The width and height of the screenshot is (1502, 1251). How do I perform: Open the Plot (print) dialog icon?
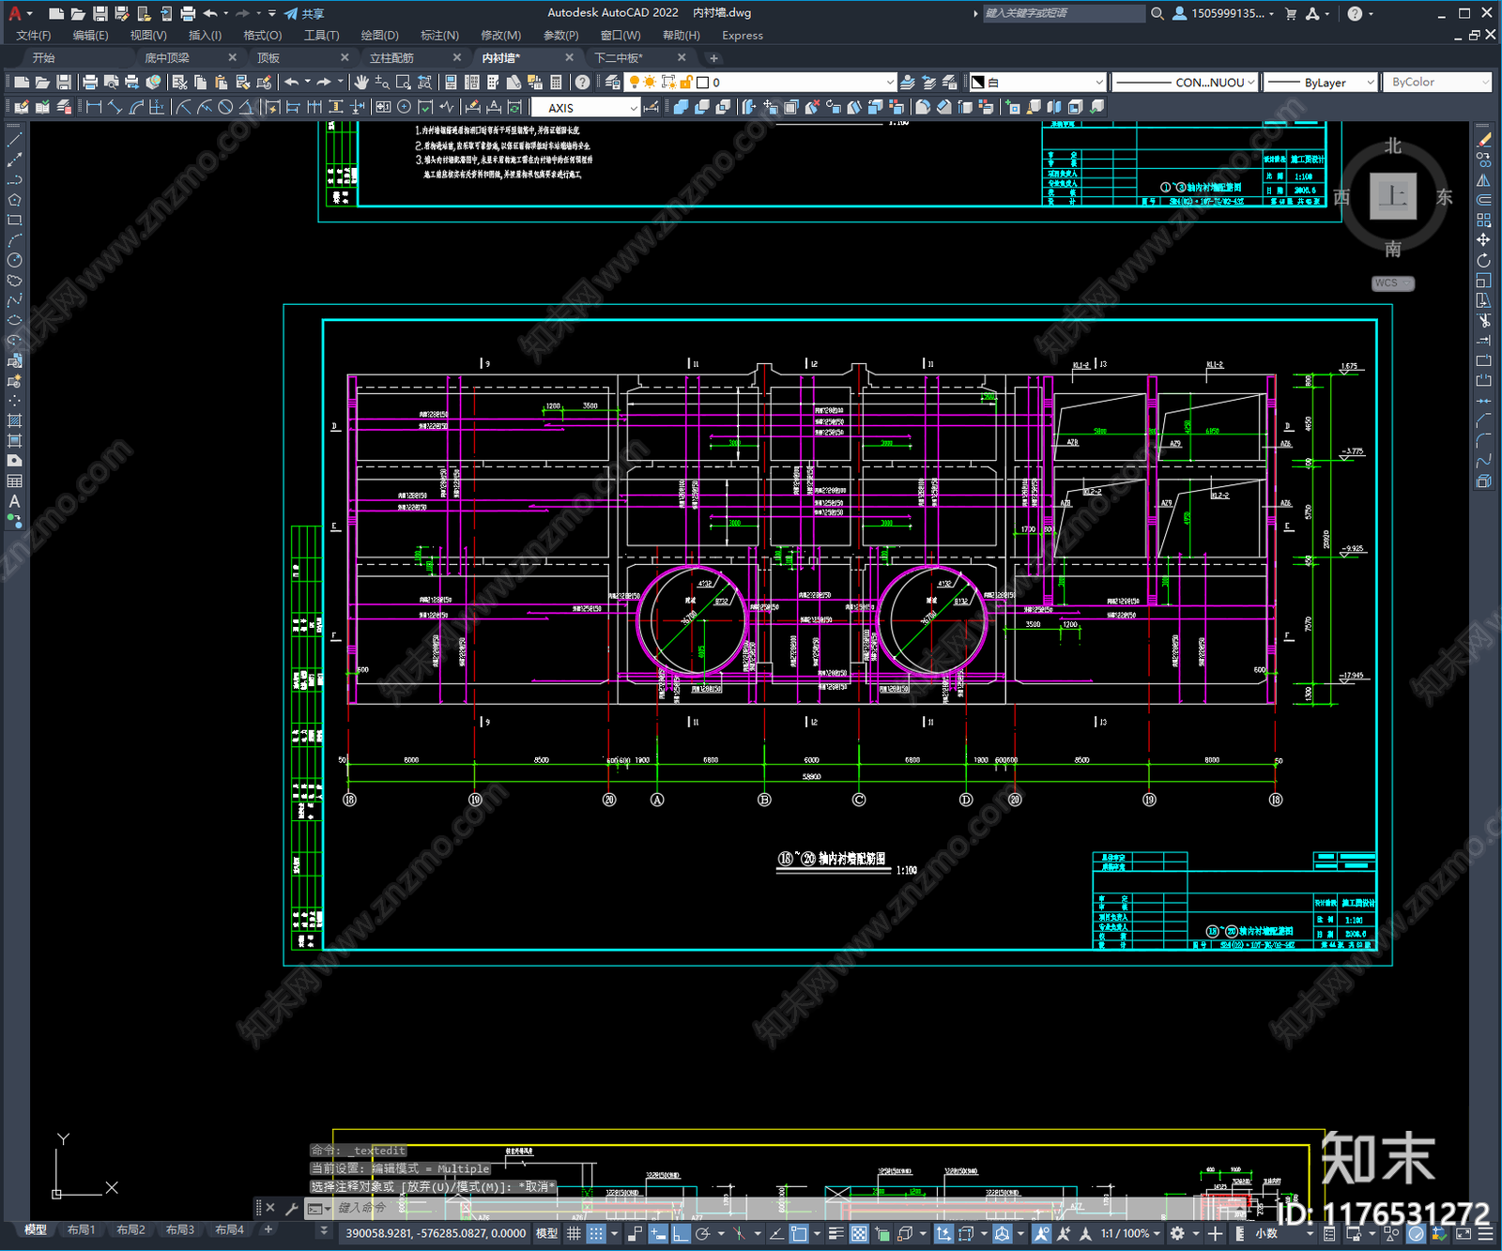[x=90, y=83]
